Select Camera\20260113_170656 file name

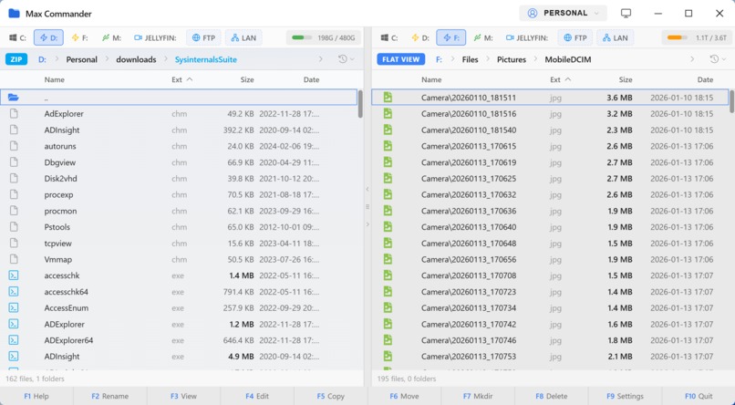click(469, 259)
